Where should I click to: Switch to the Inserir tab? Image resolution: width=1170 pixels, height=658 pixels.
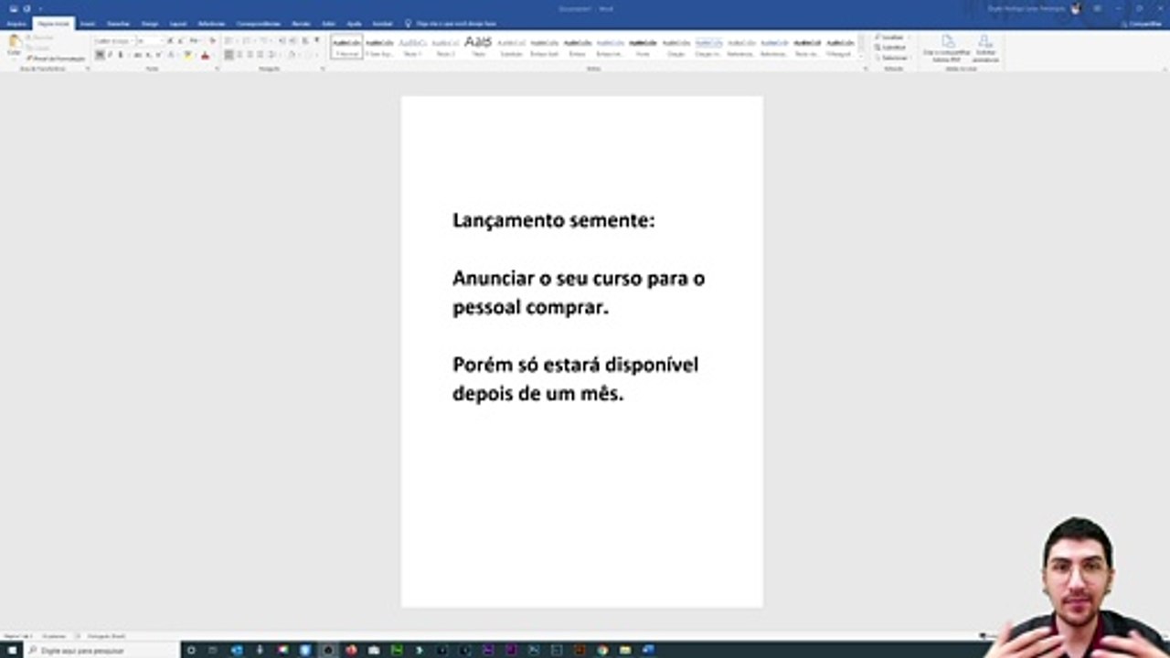[88, 24]
